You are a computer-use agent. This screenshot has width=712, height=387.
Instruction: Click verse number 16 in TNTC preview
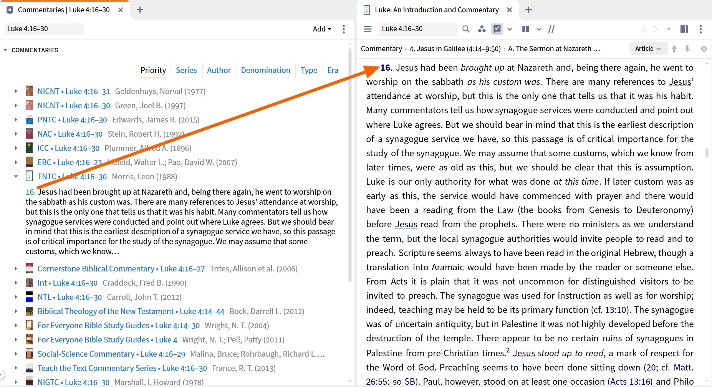click(x=30, y=192)
